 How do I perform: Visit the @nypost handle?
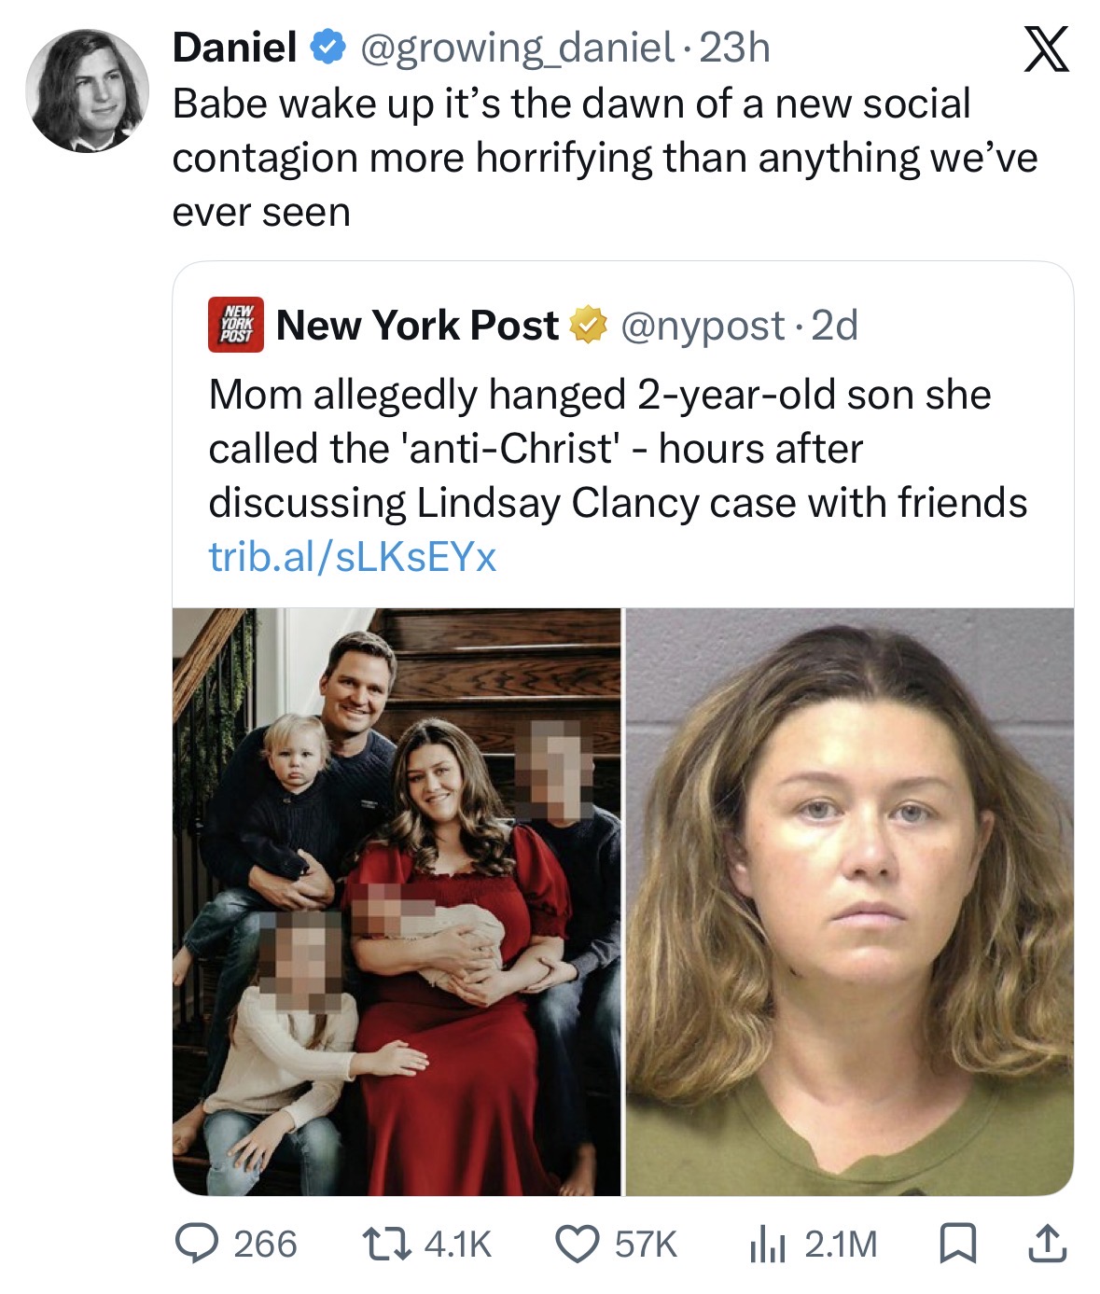point(702,326)
